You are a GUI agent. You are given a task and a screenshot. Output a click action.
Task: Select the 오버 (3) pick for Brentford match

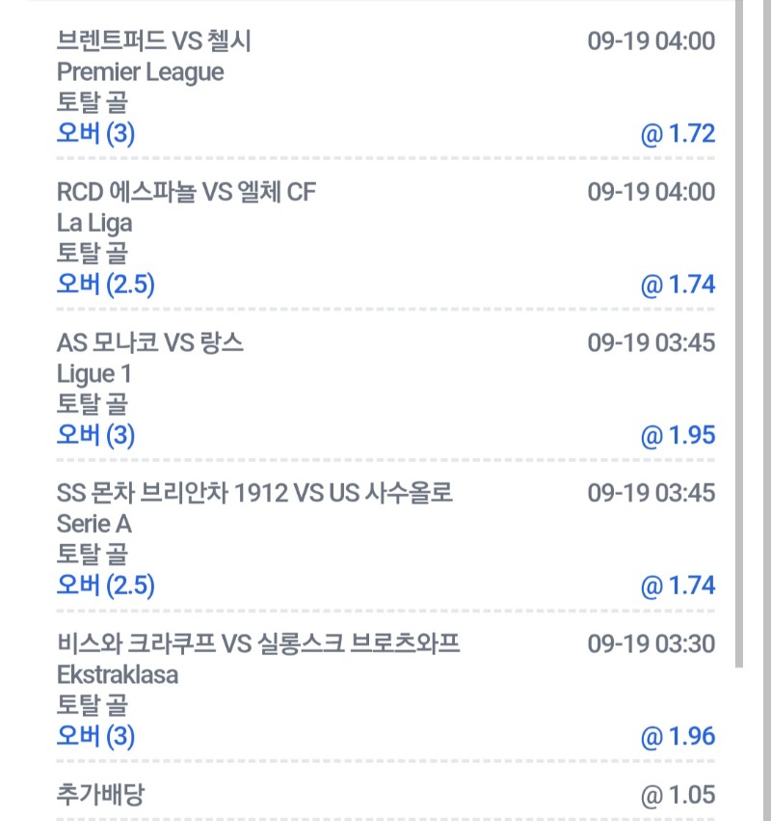point(95,133)
